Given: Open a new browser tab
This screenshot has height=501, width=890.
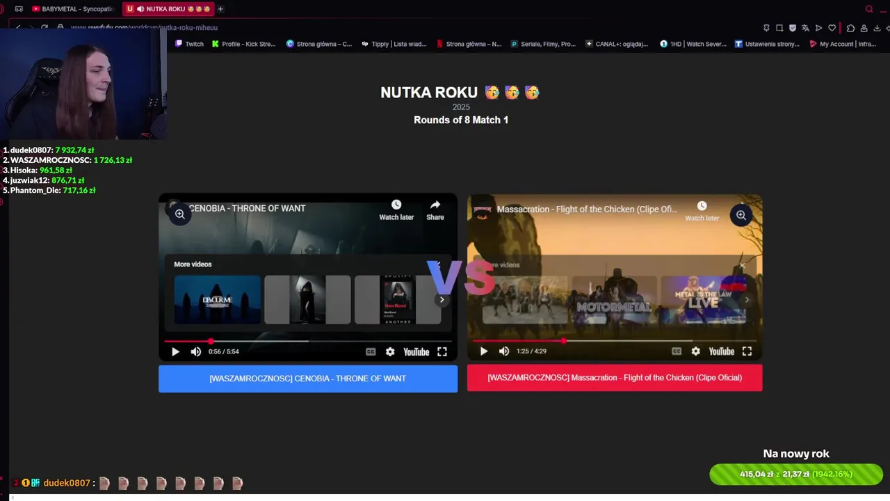Looking at the screenshot, I should [220, 9].
